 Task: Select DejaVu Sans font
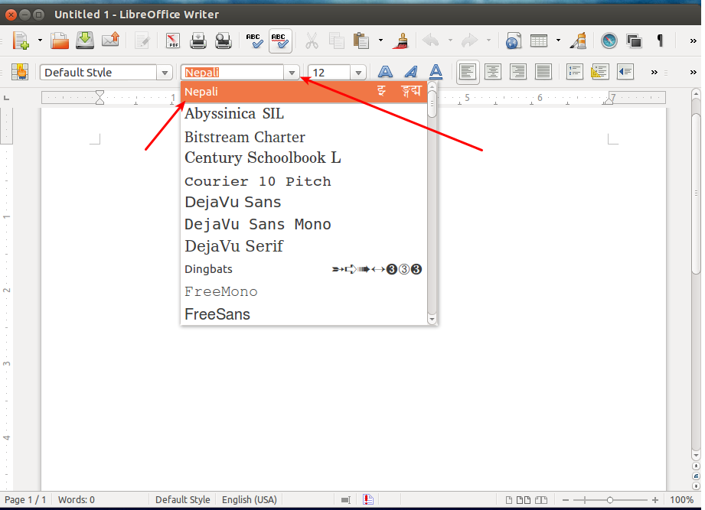[304, 202]
